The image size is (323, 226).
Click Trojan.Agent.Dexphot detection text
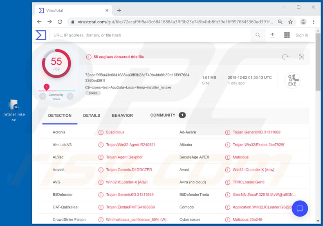[x=124, y=157]
